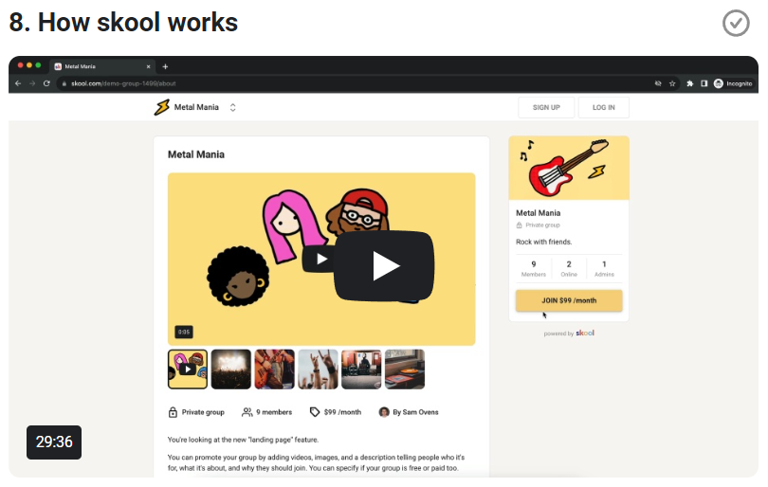The image size is (768, 487).
Task: Click the 0:05 timestamp badge
Action: point(184,332)
